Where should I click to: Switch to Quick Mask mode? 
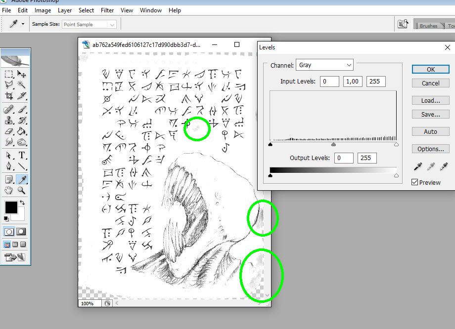[21, 232]
